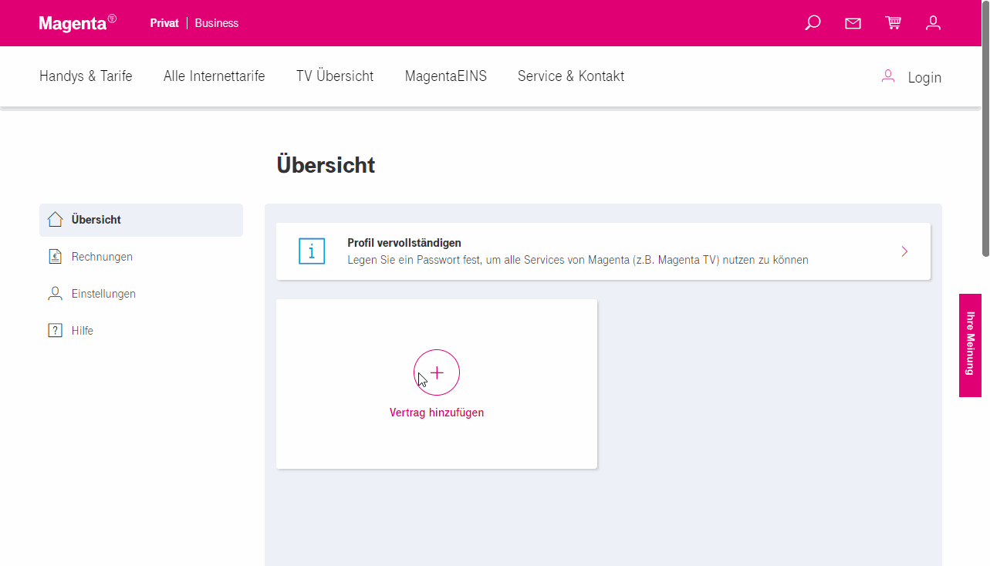The image size is (990, 566).
Task: Expand the Profil vervollständigen banner chevron
Action: pos(904,251)
